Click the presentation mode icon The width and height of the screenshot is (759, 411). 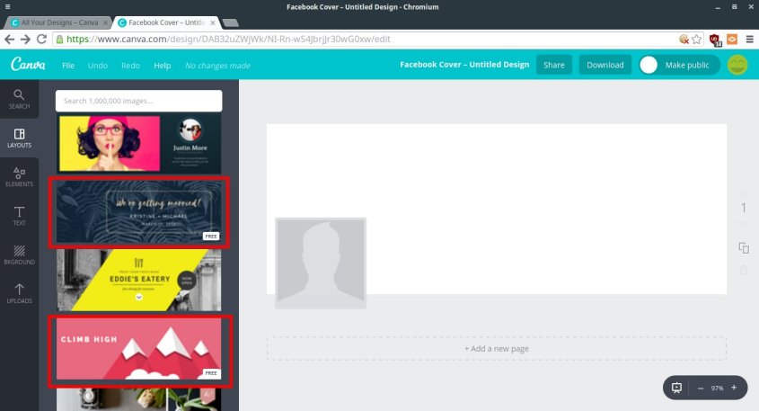(677, 388)
